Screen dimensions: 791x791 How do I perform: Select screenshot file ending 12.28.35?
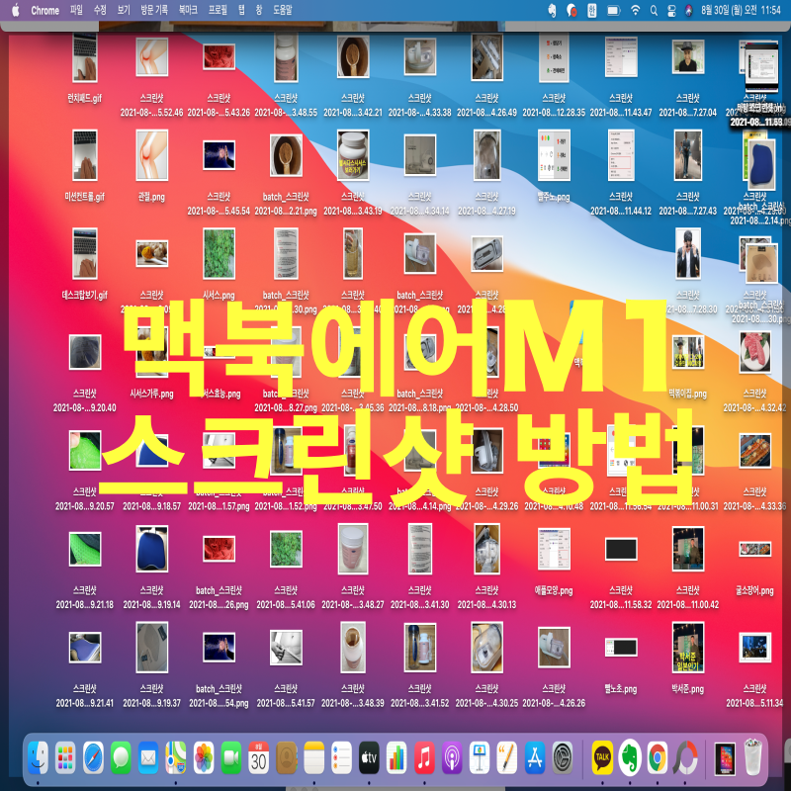point(554,57)
